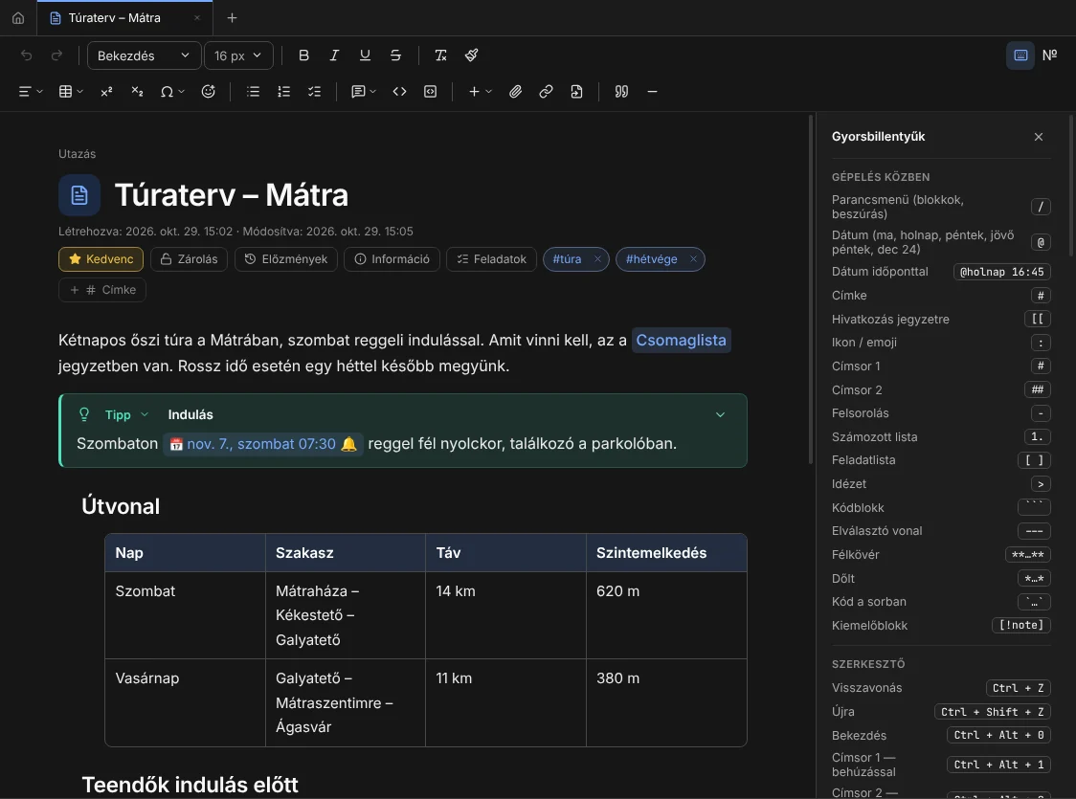Apply superscript formatting
The height and width of the screenshot is (799, 1076).
[x=106, y=92]
